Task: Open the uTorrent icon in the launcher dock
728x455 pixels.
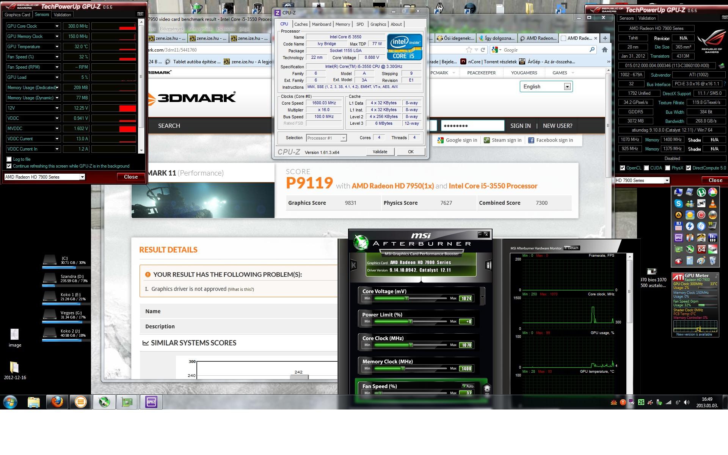Action: 701,192
